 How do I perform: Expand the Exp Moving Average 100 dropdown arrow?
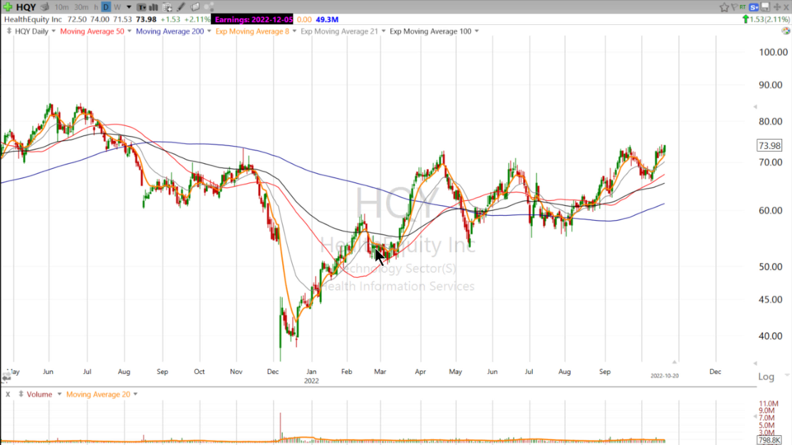point(476,31)
